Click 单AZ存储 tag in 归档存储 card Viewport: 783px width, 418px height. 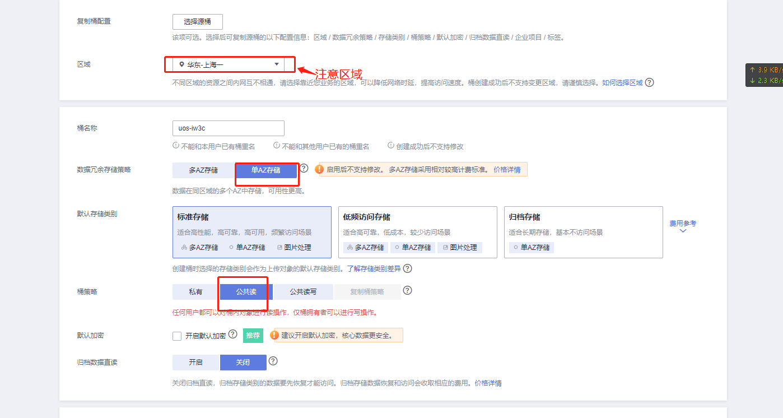532,247
